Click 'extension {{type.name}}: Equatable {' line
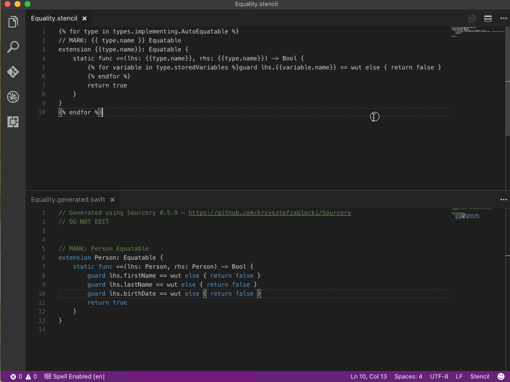 coord(123,49)
